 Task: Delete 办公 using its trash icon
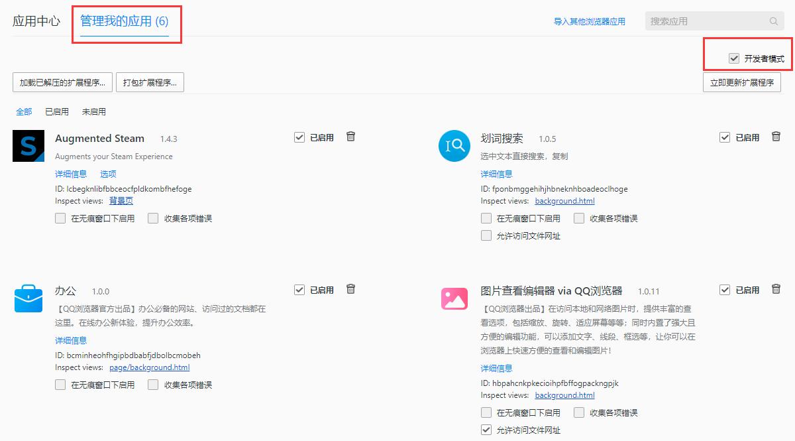(x=350, y=289)
